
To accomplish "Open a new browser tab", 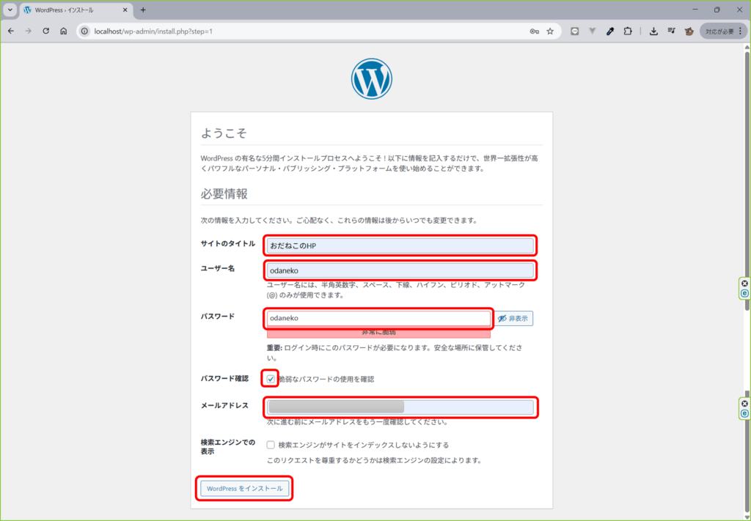I will 143,10.
